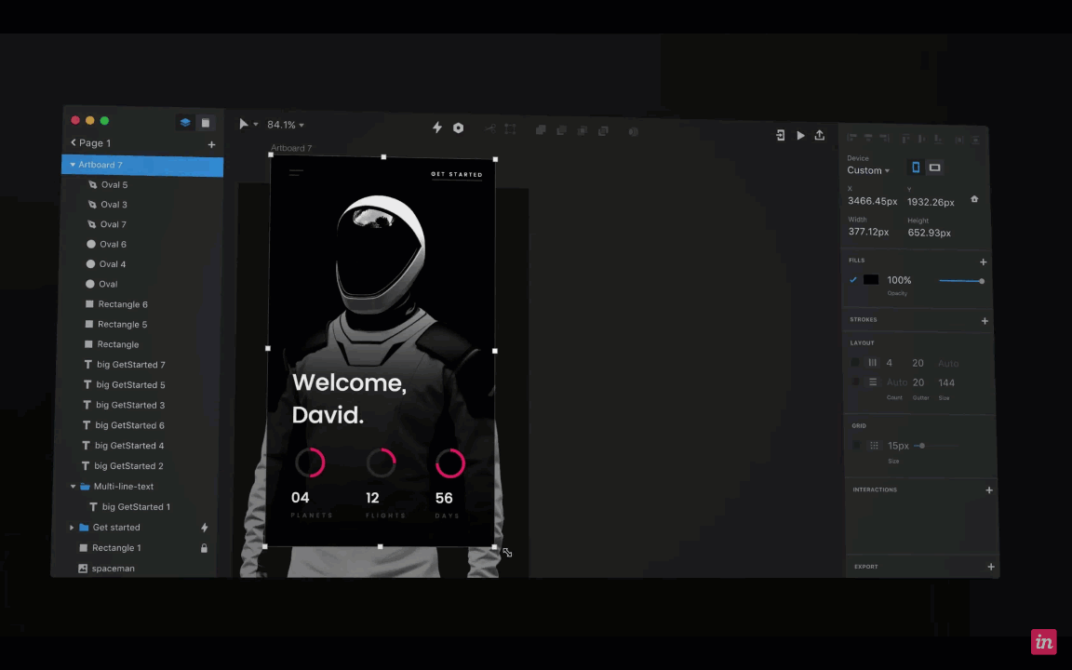Click the rows layout icon
Image resolution: width=1072 pixels, height=670 pixels.
pos(873,382)
